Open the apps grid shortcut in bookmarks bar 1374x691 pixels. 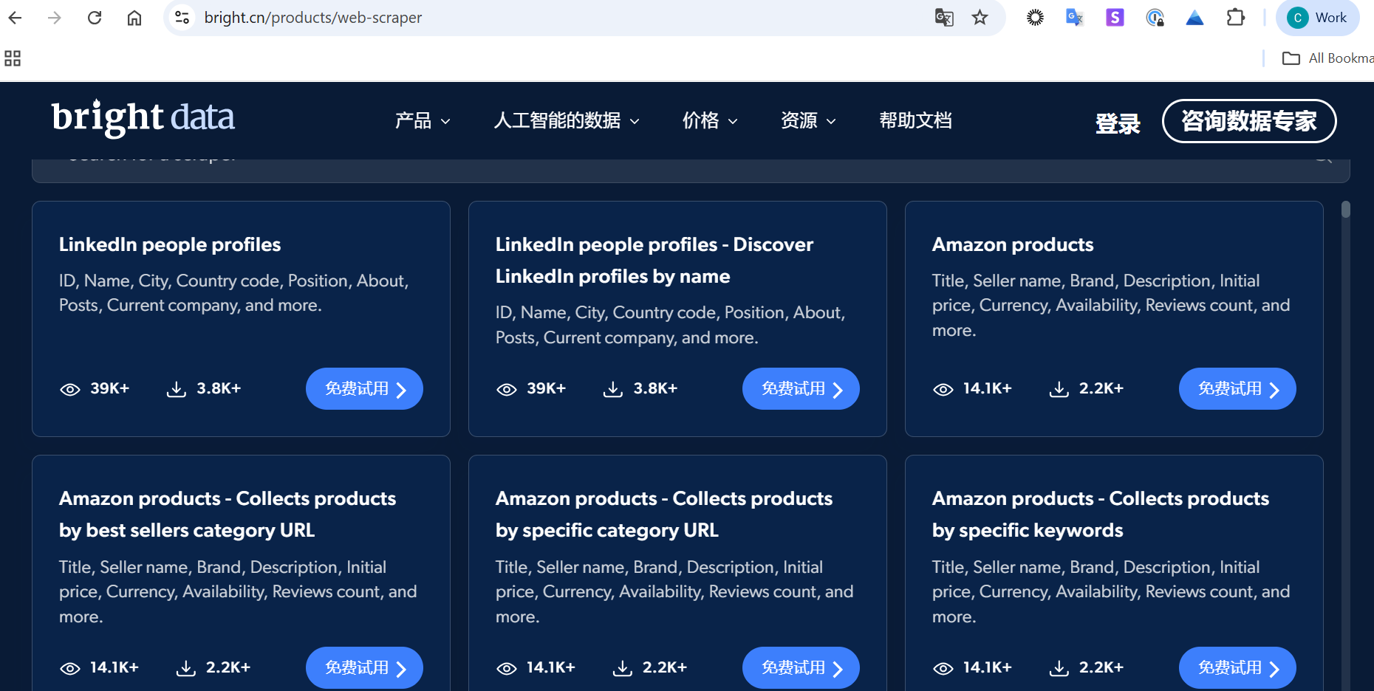(13, 58)
